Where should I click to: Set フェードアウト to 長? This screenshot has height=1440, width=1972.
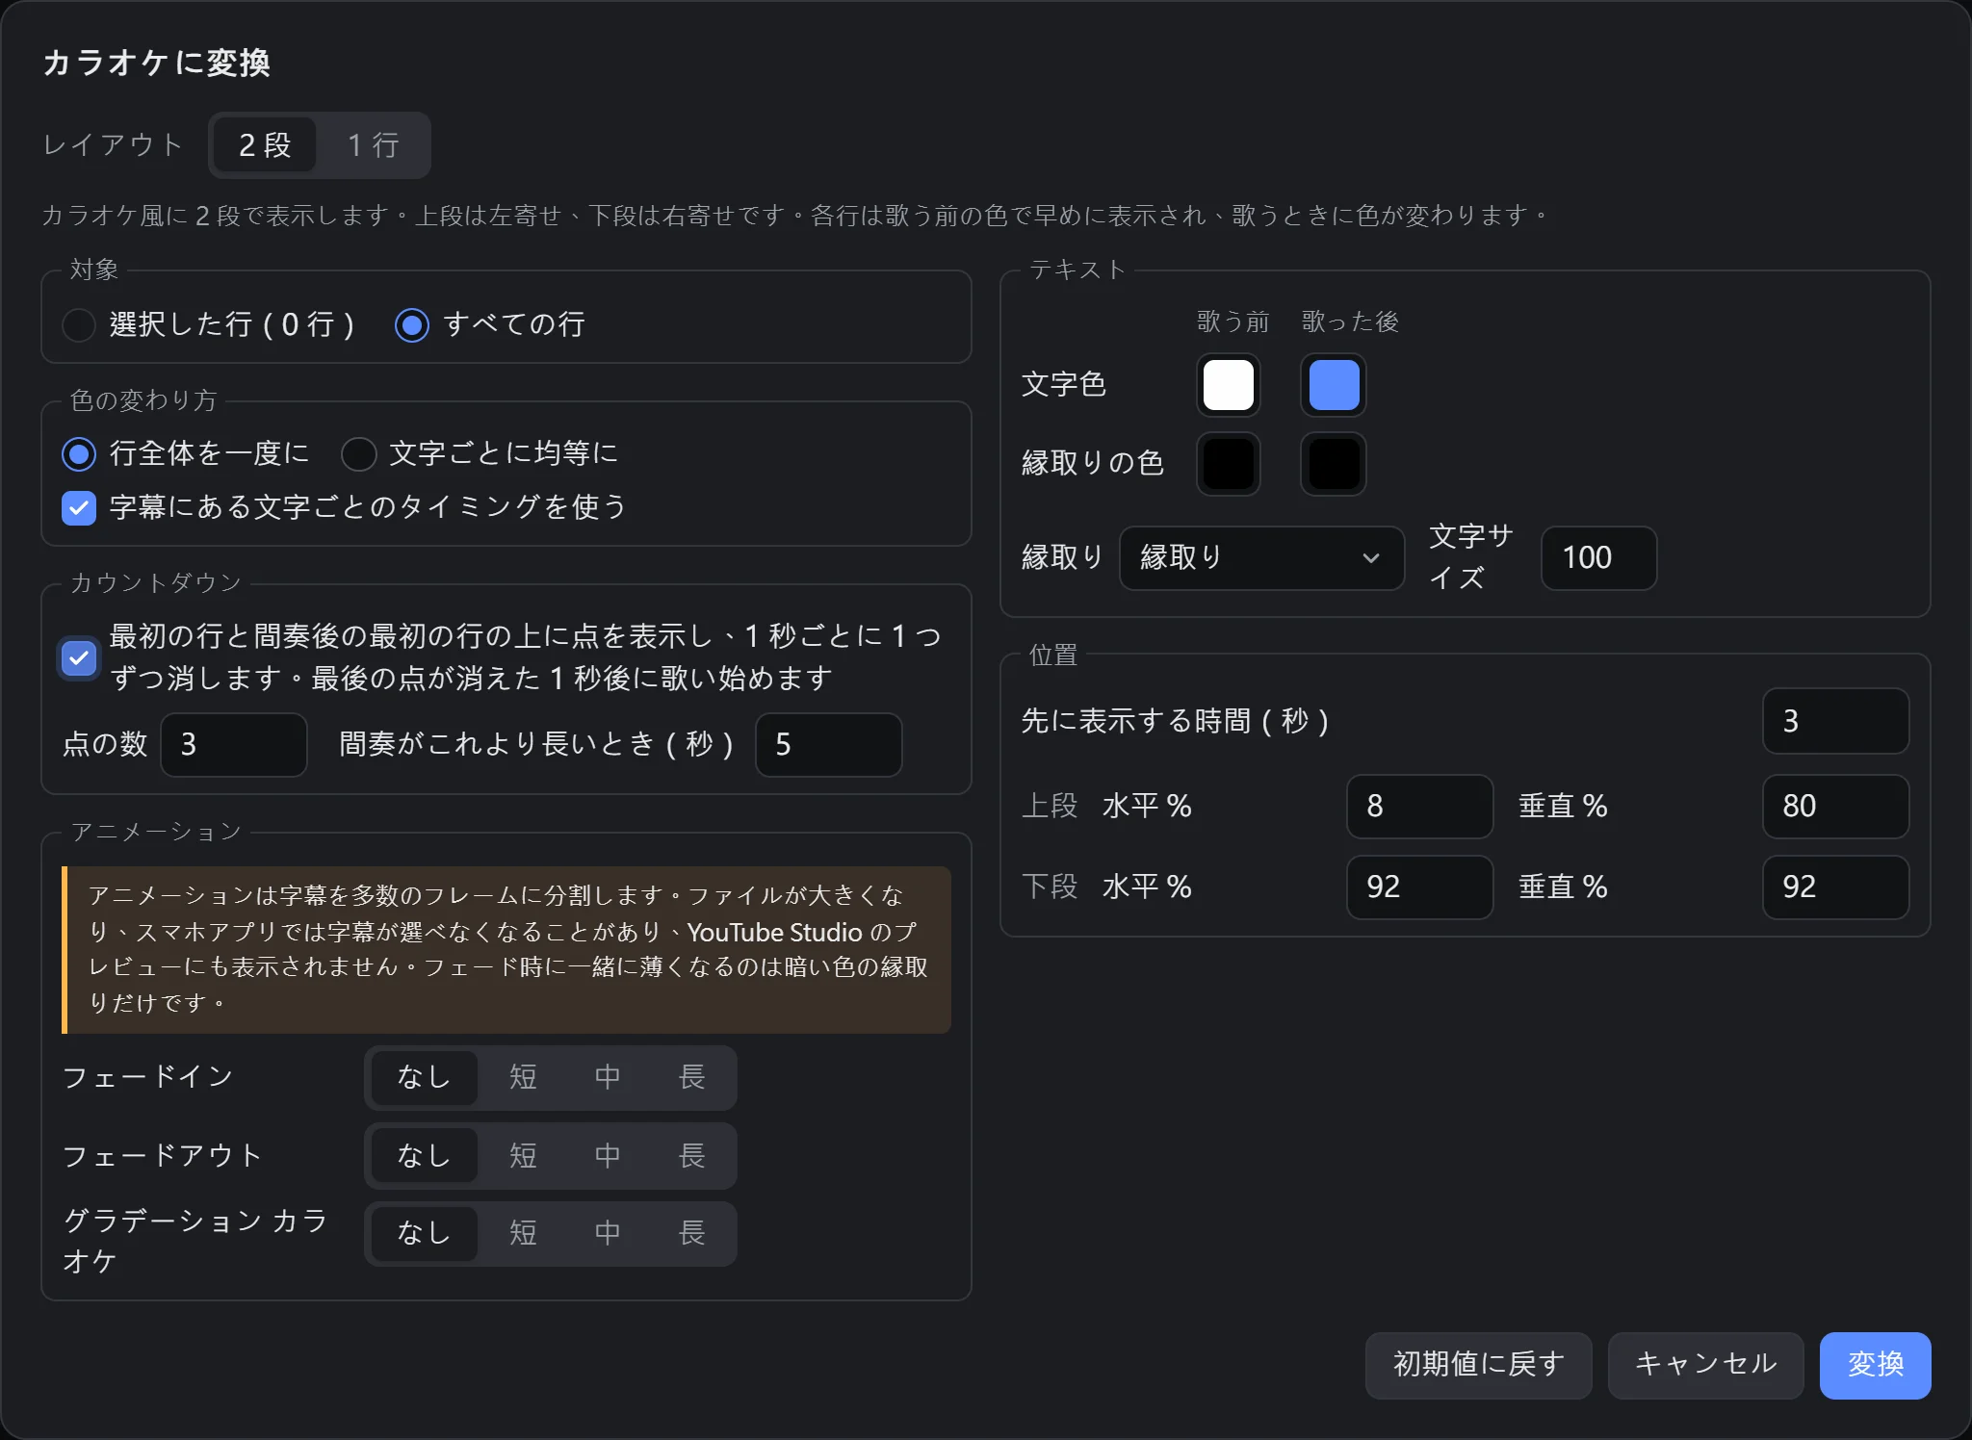(692, 1156)
